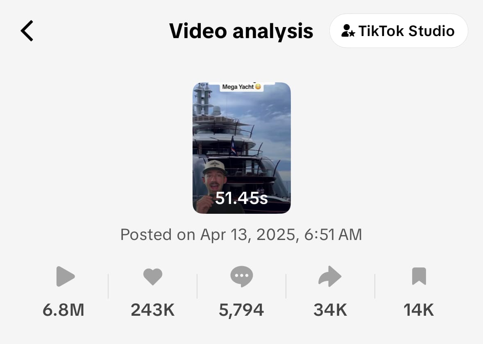Open the 5,794 comments count

tap(241, 310)
